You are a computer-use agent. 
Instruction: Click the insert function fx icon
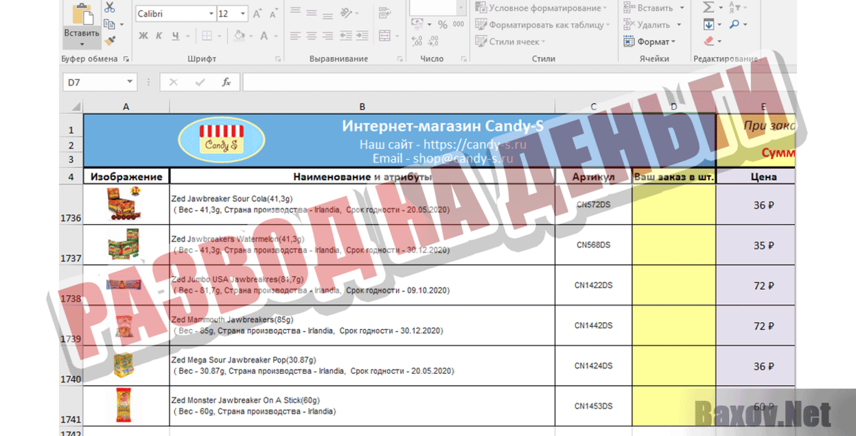[x=226, y=82]
